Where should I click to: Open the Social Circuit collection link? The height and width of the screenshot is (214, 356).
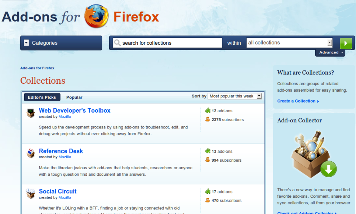58,192
